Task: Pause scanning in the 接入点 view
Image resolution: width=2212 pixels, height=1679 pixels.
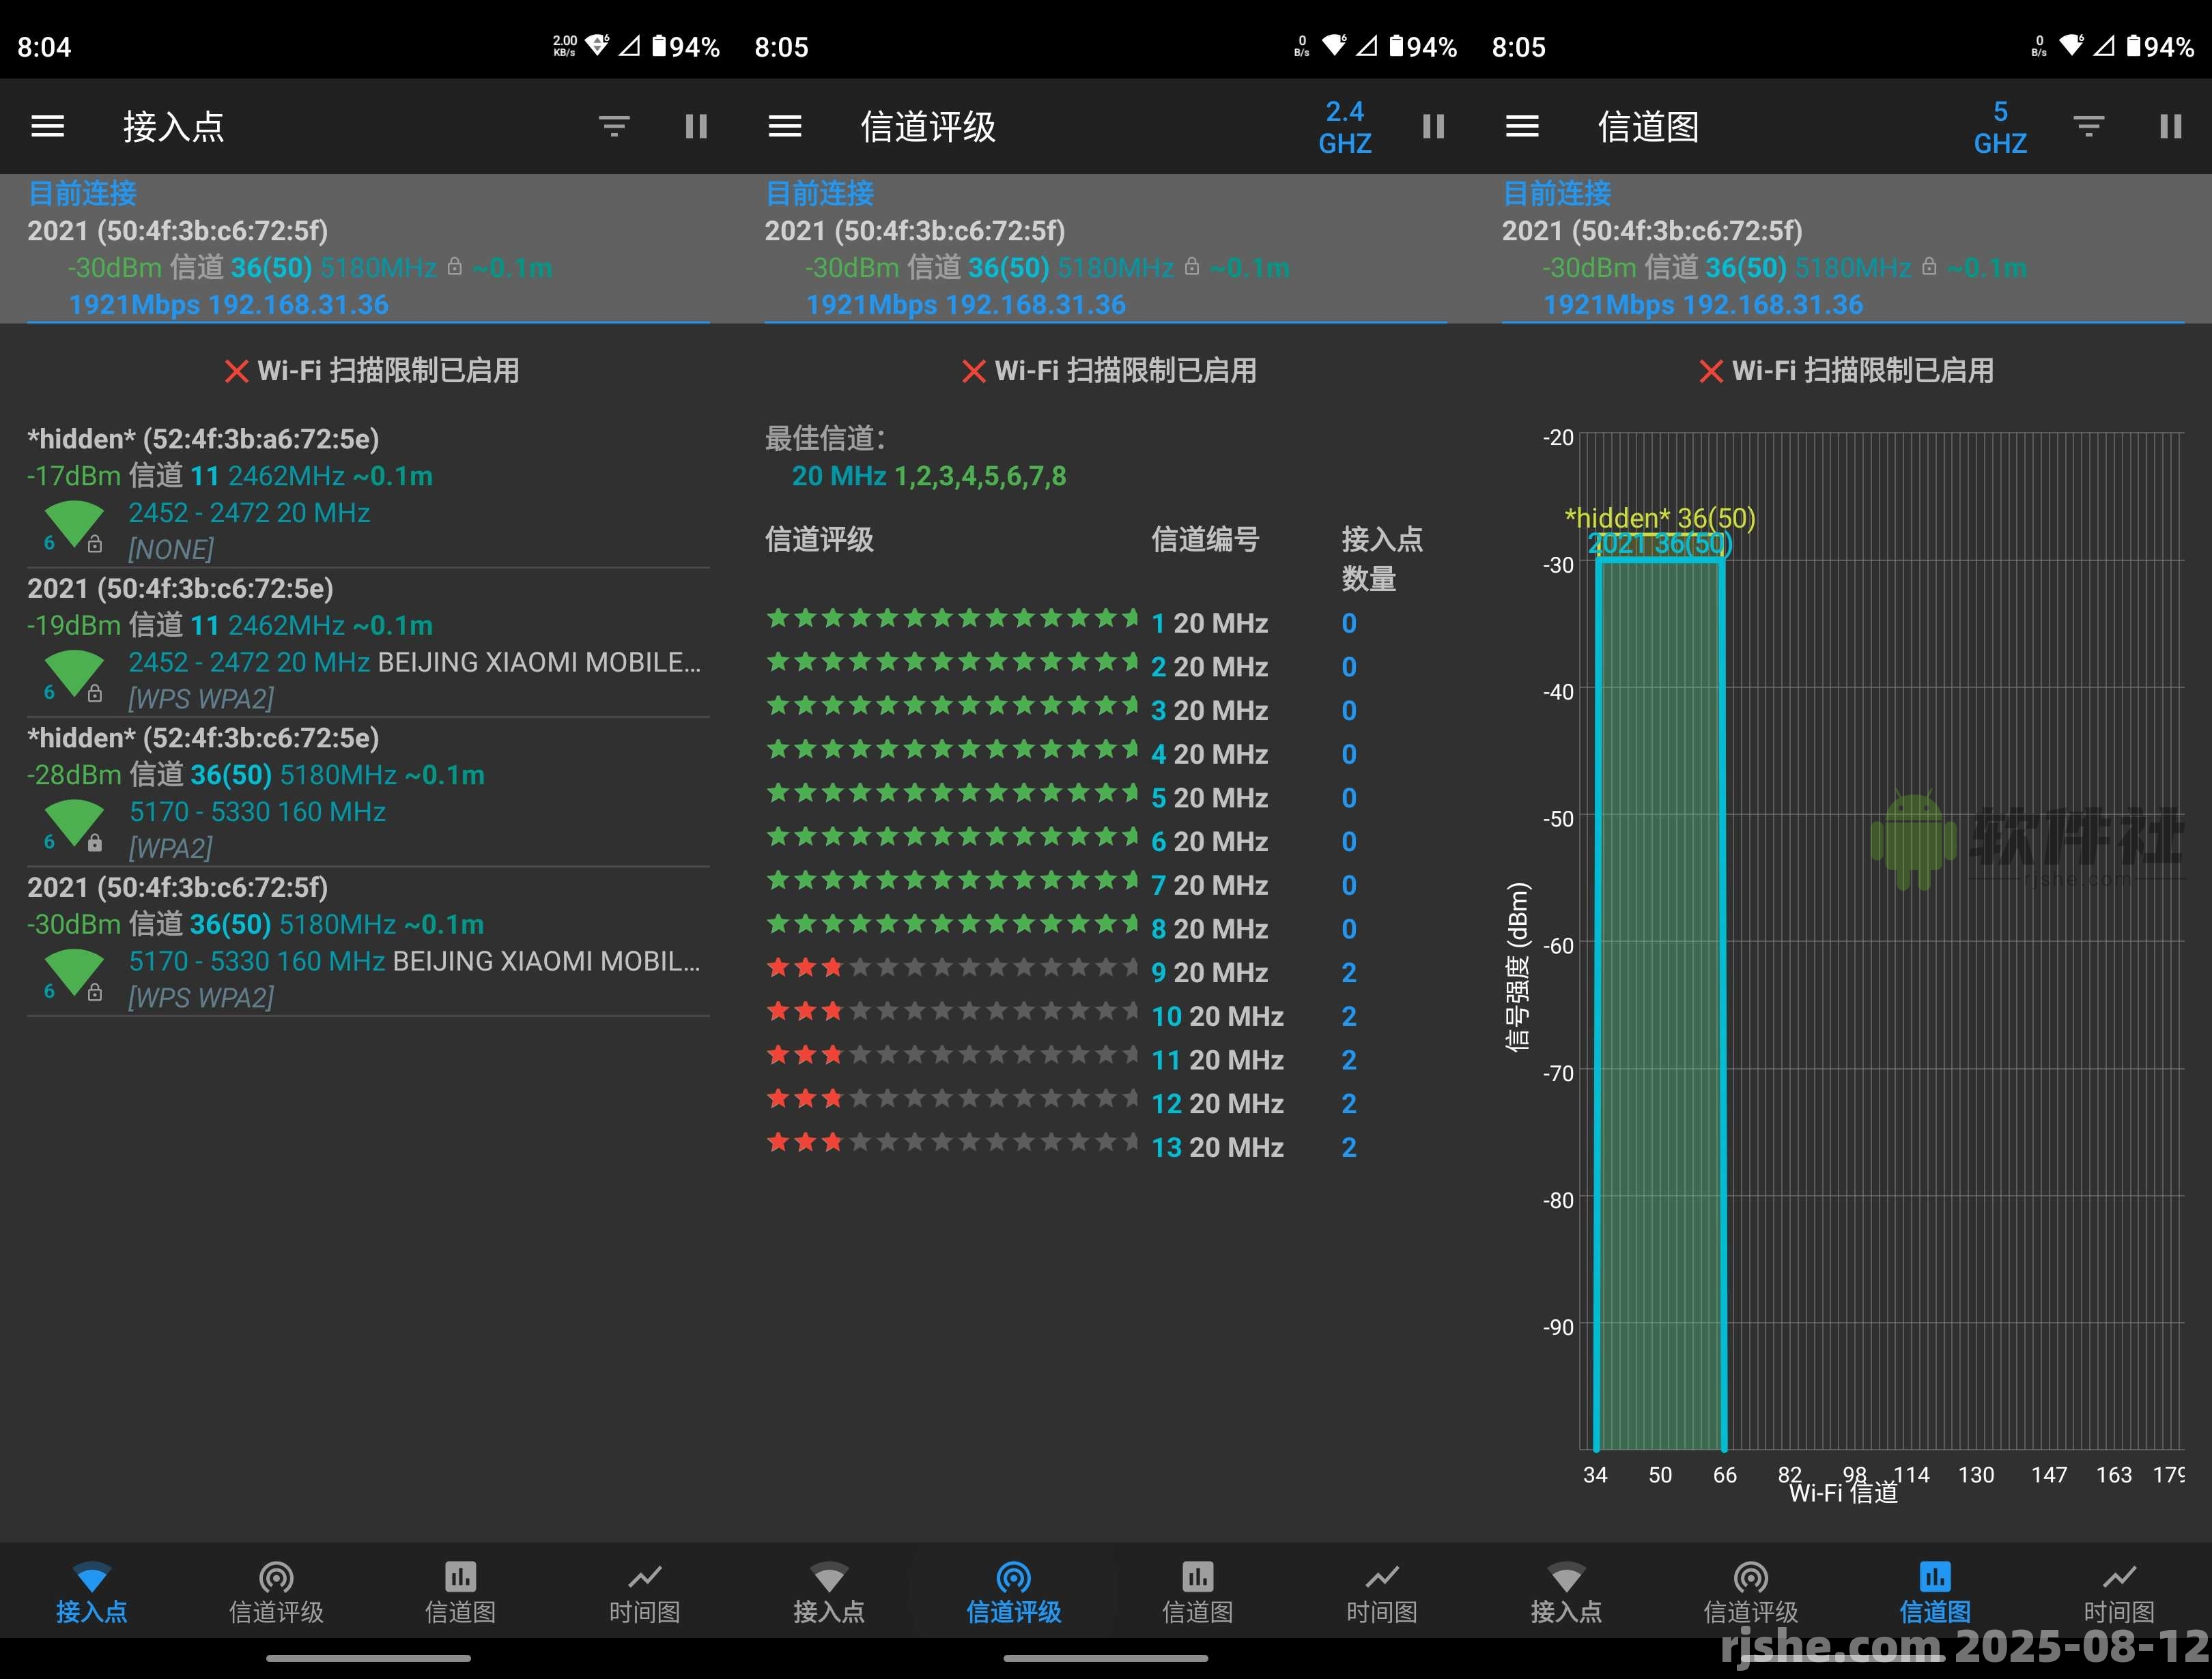Action: tap(696, 126)
